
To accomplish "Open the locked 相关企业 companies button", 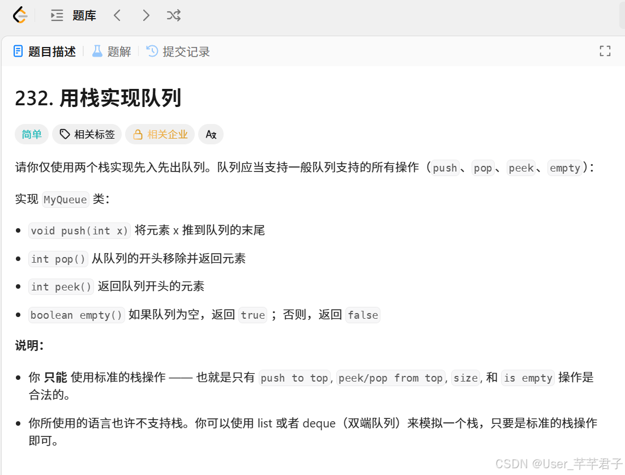I will click(x=160, y=134).
